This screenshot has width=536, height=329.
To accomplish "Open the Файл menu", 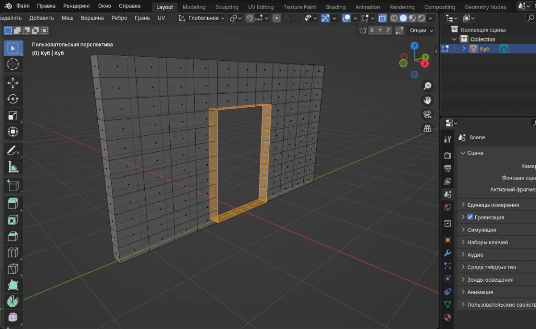I will (23, 6).
